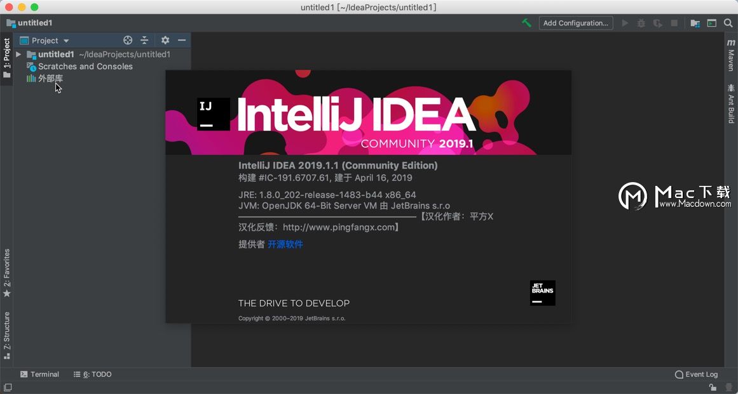Click the greyed Run play icon
This screenshot has width=738, height=394.
coord(625,23)
